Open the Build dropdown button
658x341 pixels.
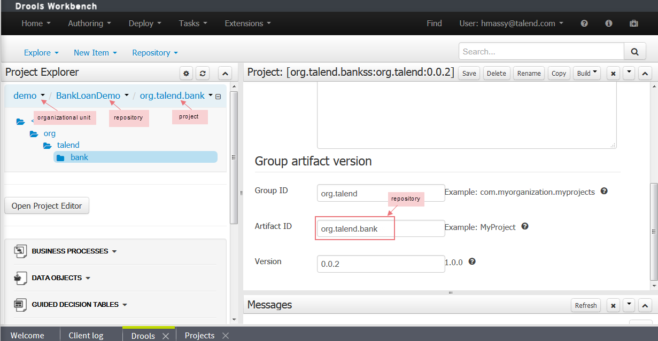(x=587, y=73)
